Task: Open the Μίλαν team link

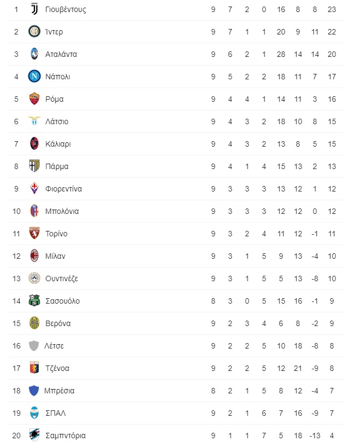Action: tap(56, 256)
